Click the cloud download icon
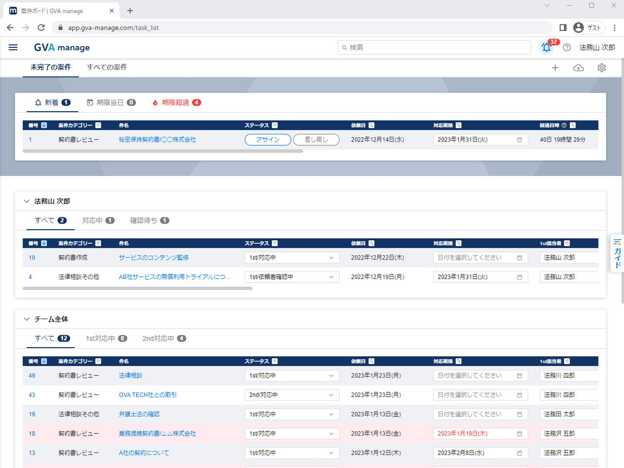Screen dimensions: 624x468 578,68
